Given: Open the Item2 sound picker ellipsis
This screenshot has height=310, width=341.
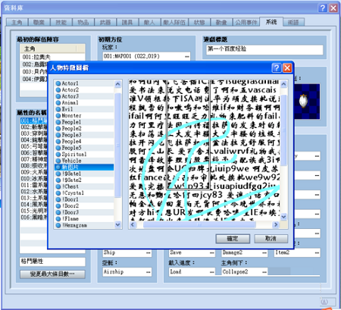Looking at the screenshot, I should pos(317,252).
